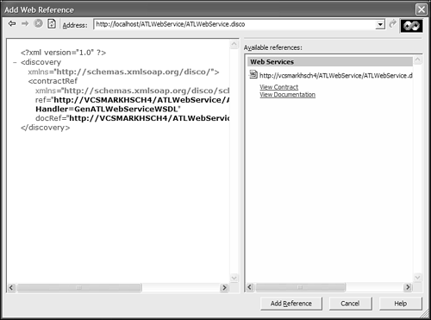431x320 pixels.
Task: Click the references pane's down scroll arrow
Action: point(417,278)
